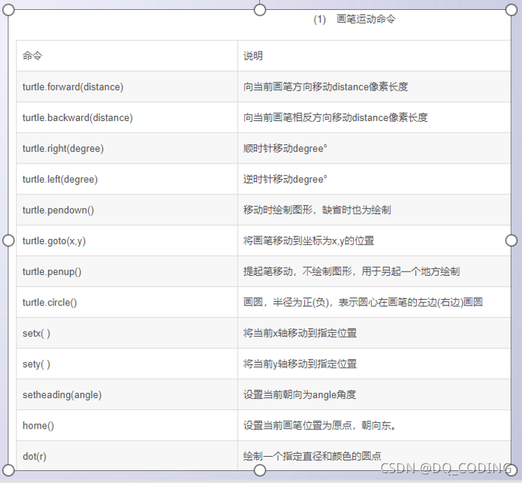This screenshot has width=522, height=483.
Task: Click the top-right corner resize handle
Action: 511,10
